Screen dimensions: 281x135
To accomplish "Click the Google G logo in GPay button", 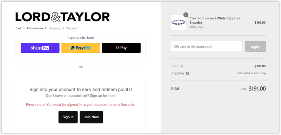I will [x=118, y=48].
